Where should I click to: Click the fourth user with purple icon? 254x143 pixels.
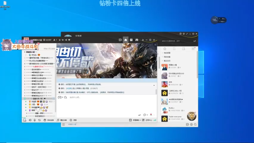39,110
